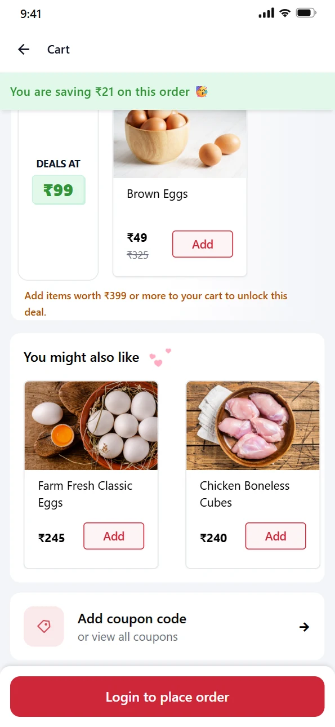The width and height of the screenshot is (335, 727).
Task: Add Farm Fresh Classic Eggs to cart
Action: (x=114, y=536)
